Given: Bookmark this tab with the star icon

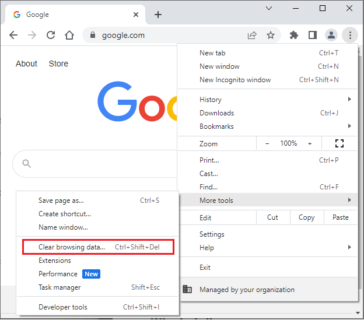Looking at the screenshot, I should pyautogui.click(x=271, y=35).
